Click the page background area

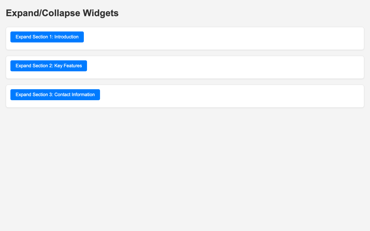point(185,173)
